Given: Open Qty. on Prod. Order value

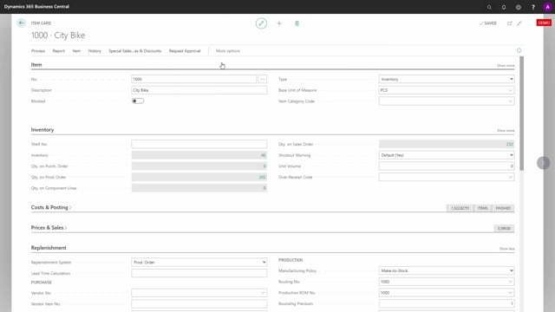Looking at the screenshot, I should (262, 177).
